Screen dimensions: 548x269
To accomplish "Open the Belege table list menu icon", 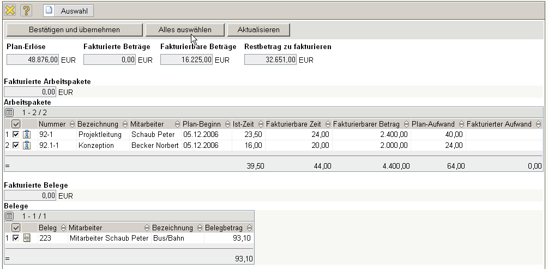I will point(9,216).
